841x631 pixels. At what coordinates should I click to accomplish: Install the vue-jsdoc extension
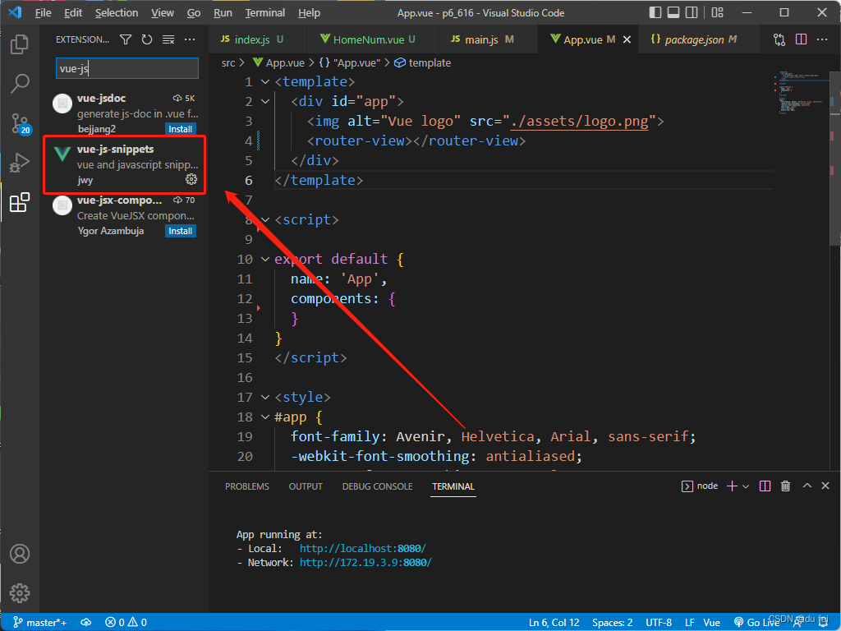[180, 129]
